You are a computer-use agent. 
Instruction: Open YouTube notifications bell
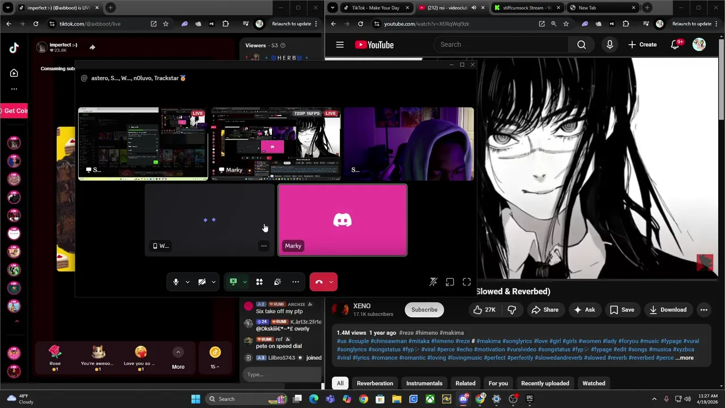tap(675, 45)
